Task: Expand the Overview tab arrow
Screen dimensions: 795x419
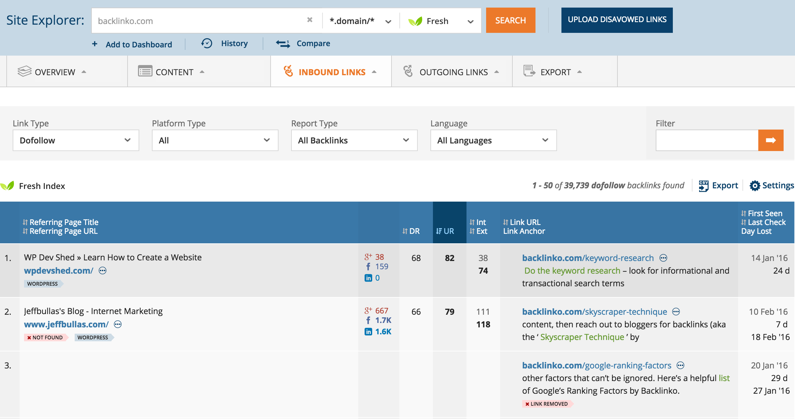Action: tap(84, 72)
